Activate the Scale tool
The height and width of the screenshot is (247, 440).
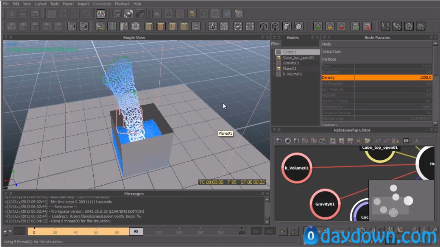[x=86, y=14]
